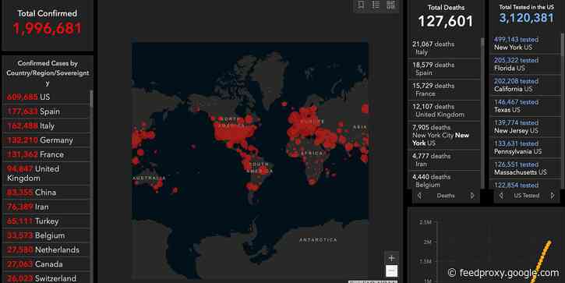Click the 2M axis label on chart
This screenshot has width=565, height=283.
coord(427,242)
